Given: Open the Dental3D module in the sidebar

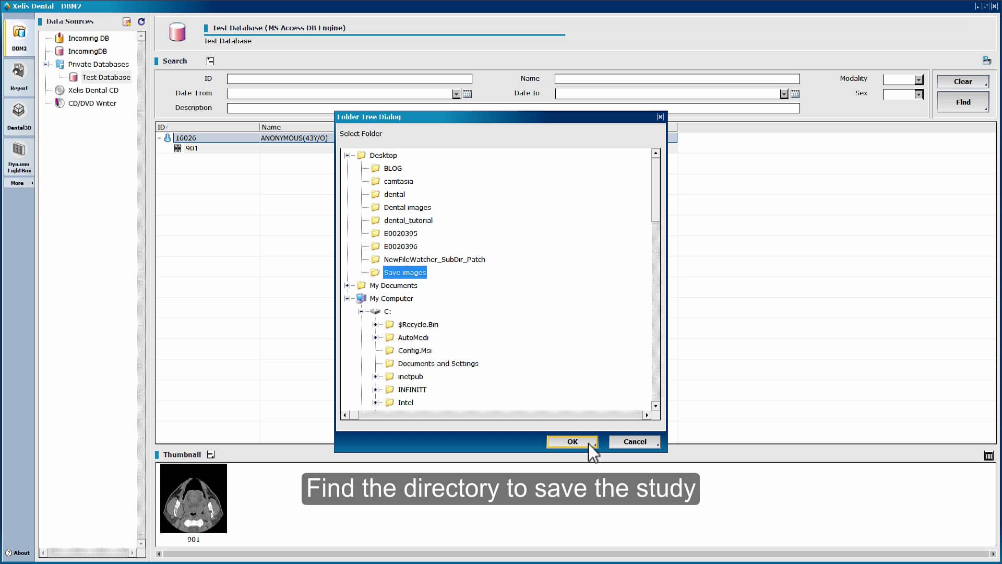Looking at the screenshot, I should [x=18, y=116].
